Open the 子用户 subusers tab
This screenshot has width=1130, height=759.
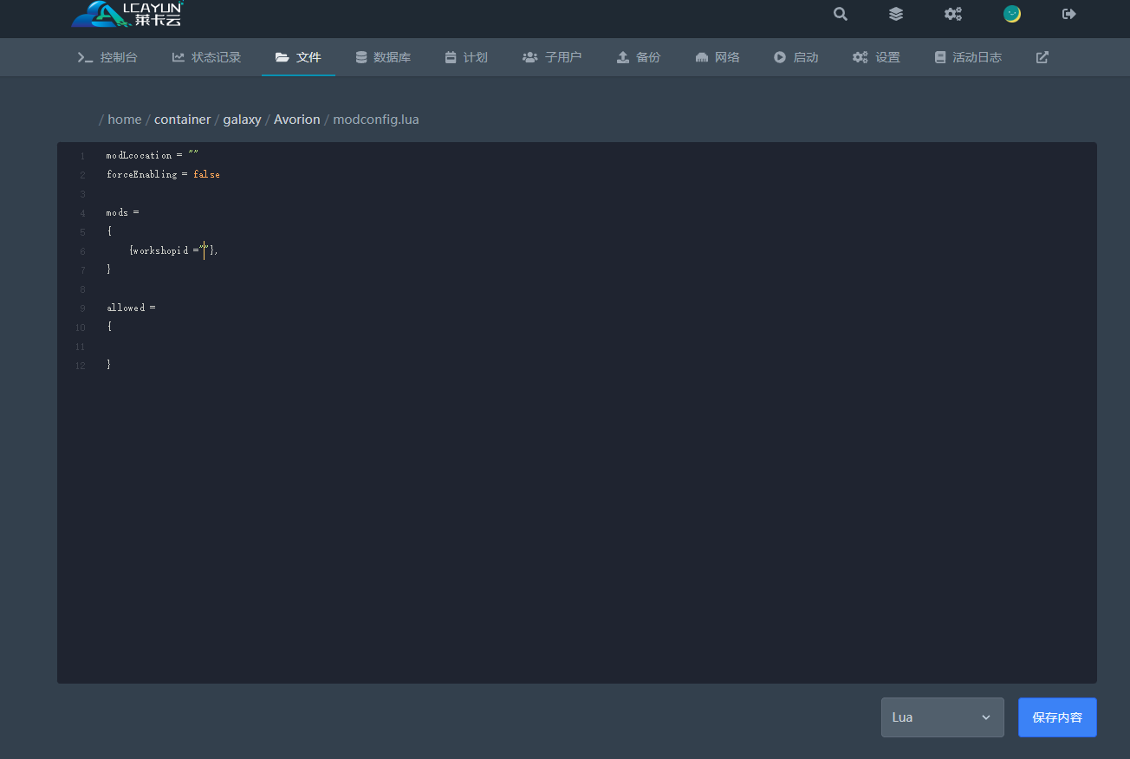552,57
